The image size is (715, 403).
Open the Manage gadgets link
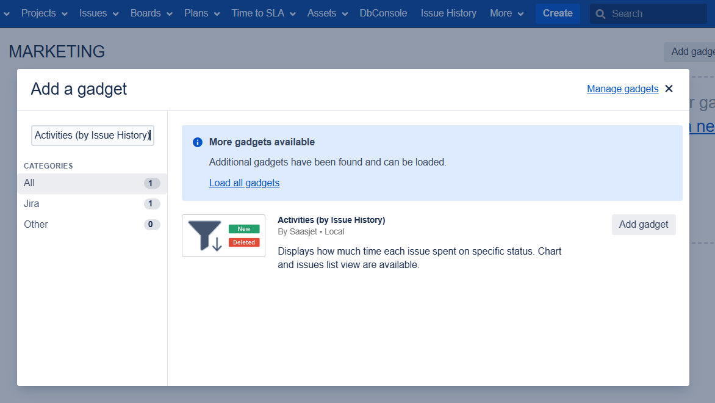[622, 89]
